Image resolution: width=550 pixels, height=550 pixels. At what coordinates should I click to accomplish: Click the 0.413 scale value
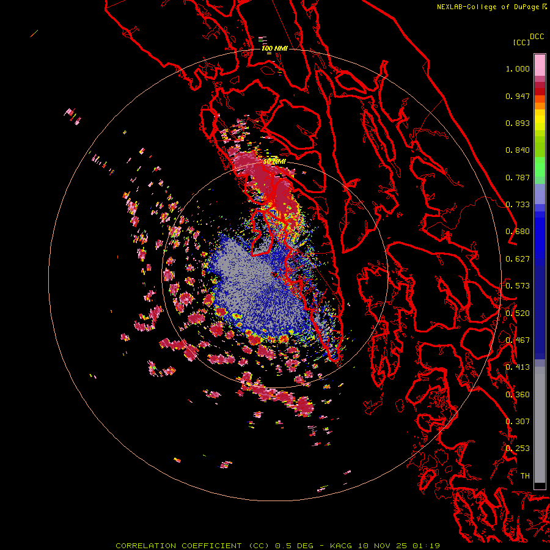518,367
